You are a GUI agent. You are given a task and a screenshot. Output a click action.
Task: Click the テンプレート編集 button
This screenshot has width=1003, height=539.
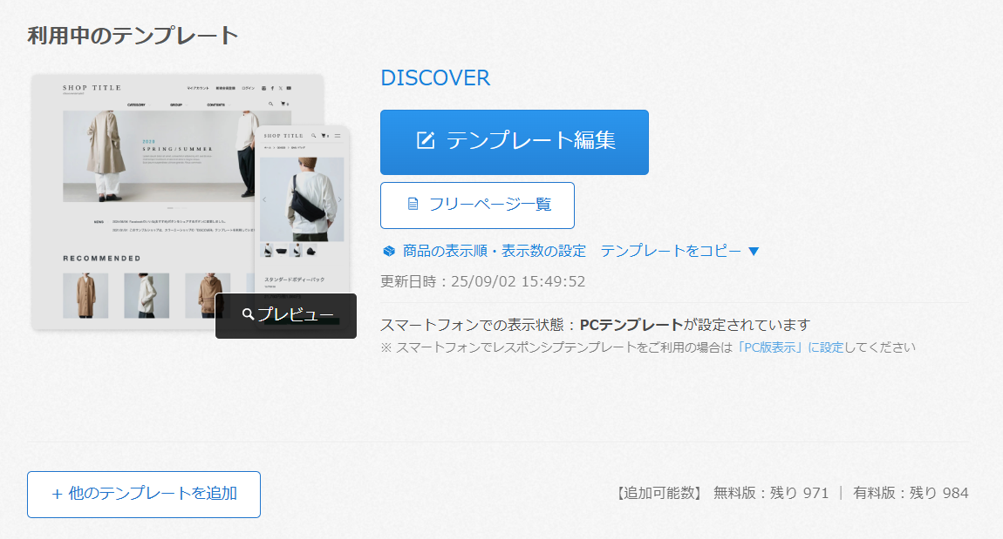click(515, 143)
